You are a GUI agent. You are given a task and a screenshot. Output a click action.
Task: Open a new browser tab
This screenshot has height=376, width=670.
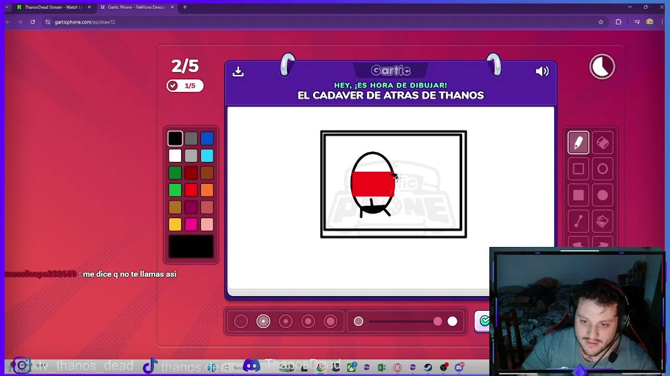coord(185,7)
